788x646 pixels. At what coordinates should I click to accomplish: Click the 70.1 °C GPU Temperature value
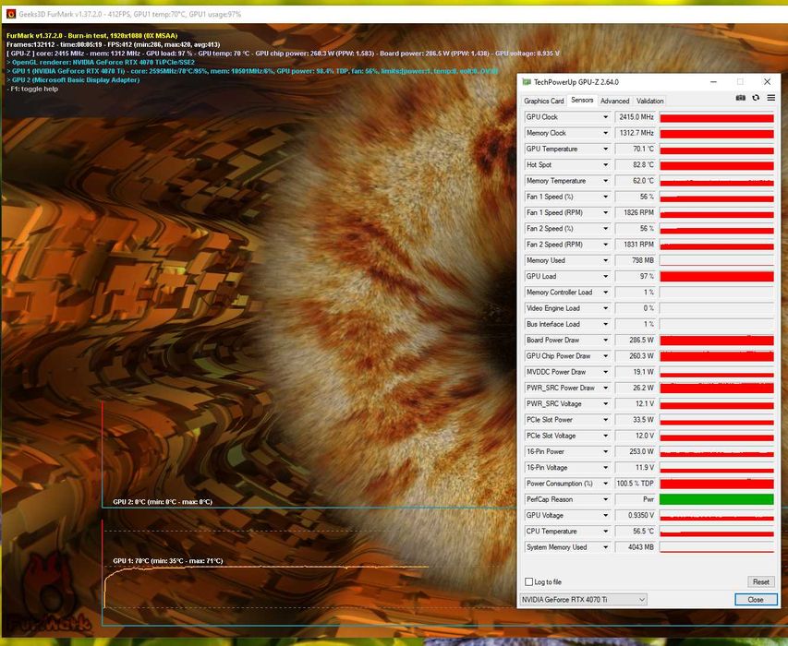(x=636, y=150)
